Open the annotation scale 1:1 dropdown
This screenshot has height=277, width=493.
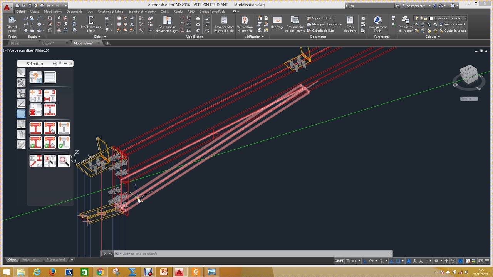point(428,260)
